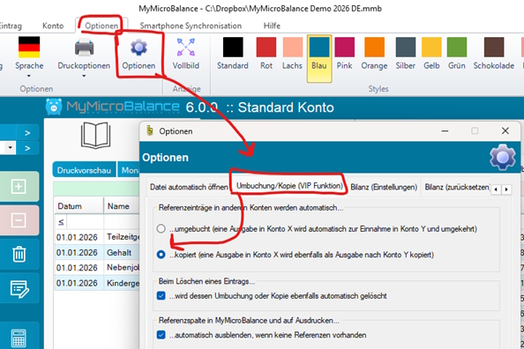
Task: Open the calculator icon in sidebar
Action: coord(19,338)
